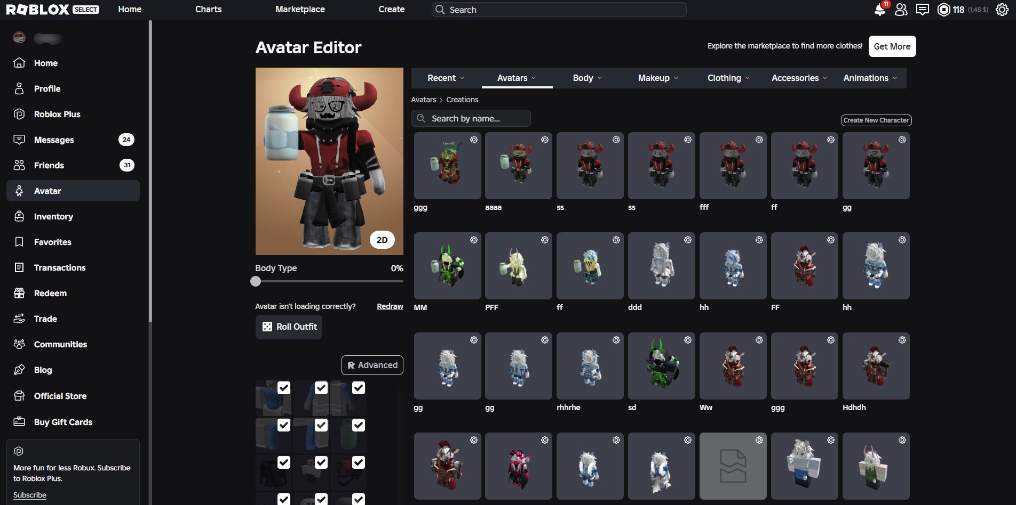Uncheck red hat item checkbox in third row
This screenshot has height=505, width=1016.
point(359,462)
